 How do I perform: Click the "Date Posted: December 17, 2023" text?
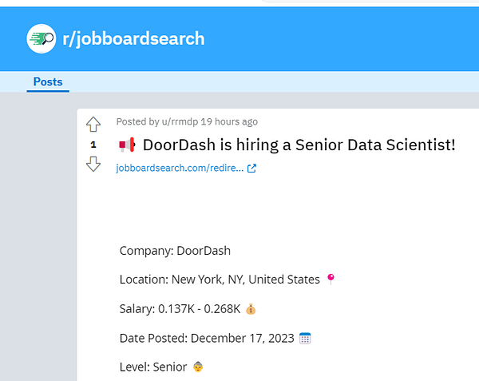(x=207, y=338)
